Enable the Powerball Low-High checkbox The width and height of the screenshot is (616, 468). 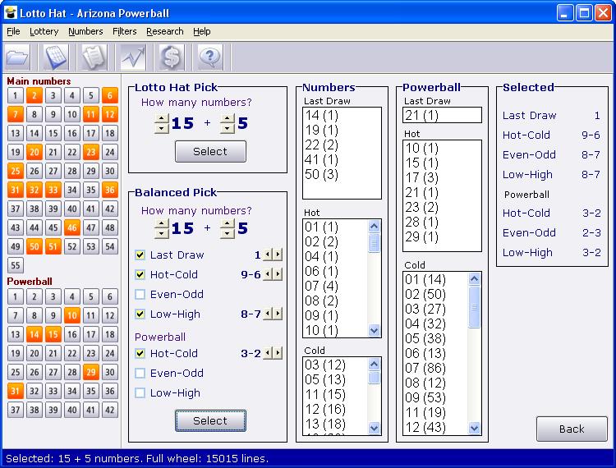(140, 392)
